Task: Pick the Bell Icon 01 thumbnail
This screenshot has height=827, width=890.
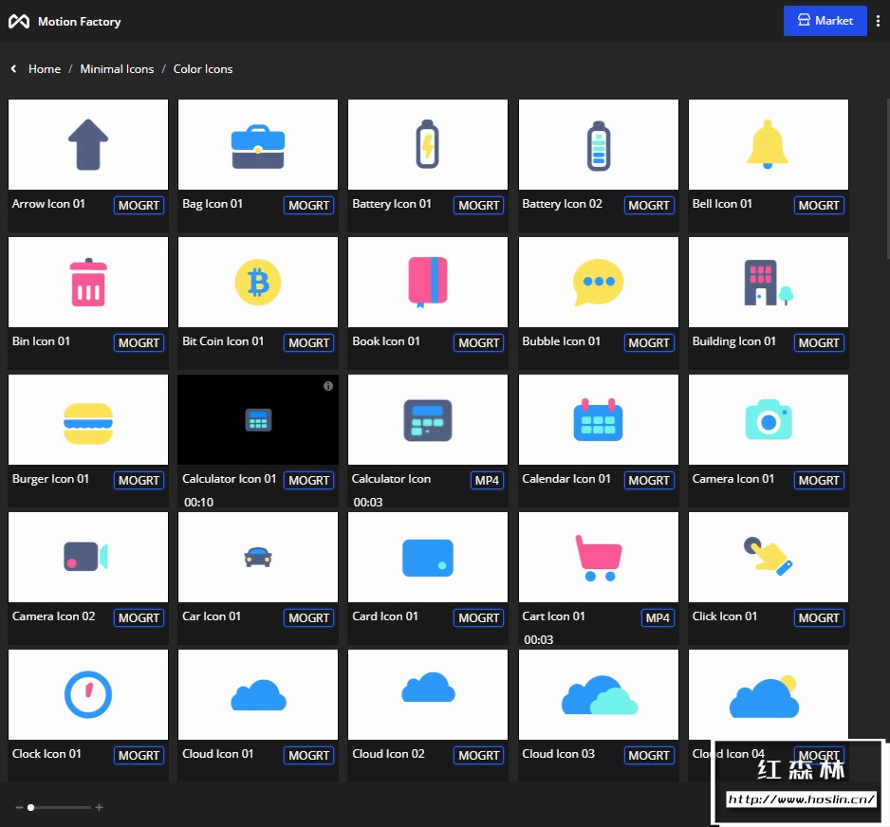Action: [x=768, y=145]
